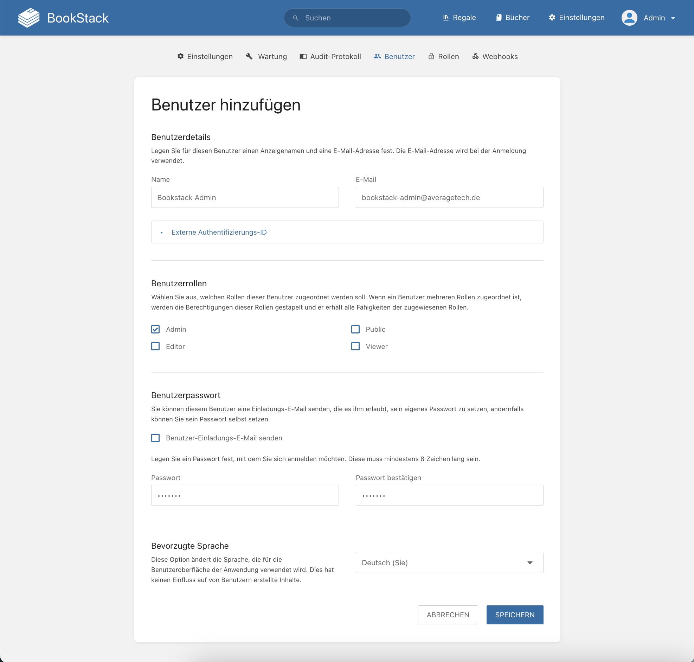
Task: Click the header Einstellungen gear icon
Action: click(552, 18)
